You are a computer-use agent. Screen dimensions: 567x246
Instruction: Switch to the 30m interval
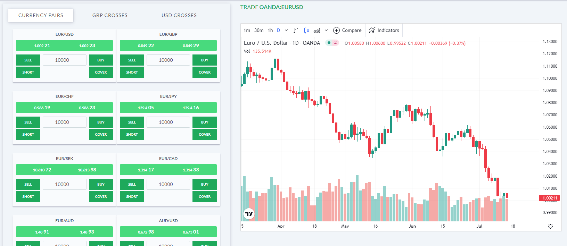(259, 30)
